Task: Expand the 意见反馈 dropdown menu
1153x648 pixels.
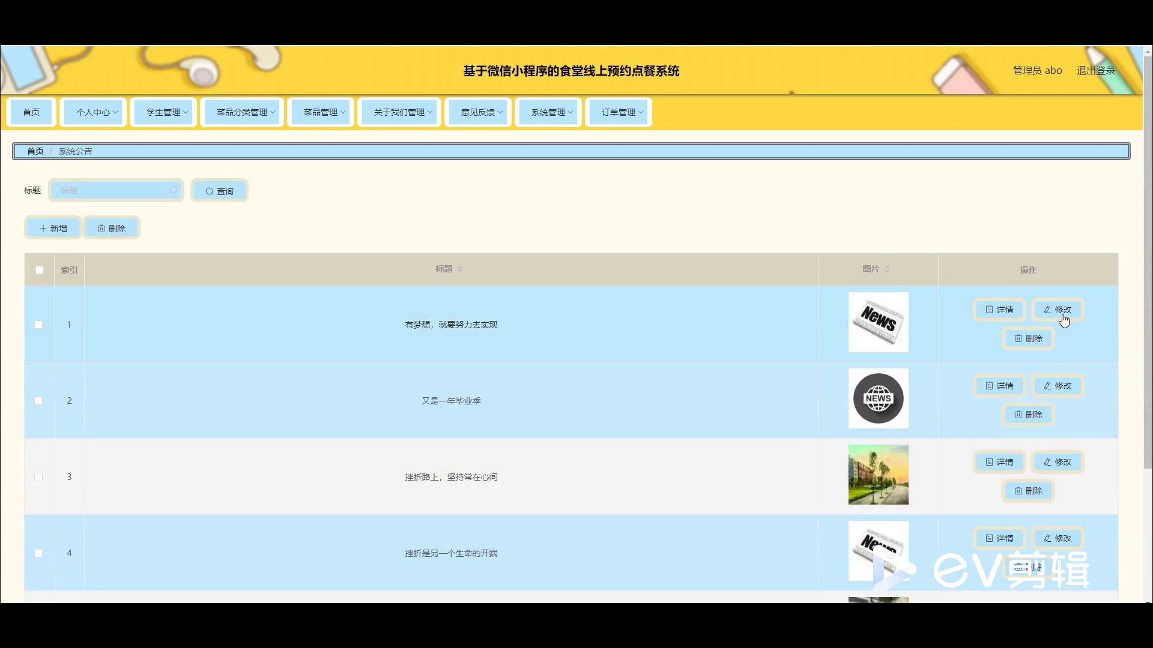Action: [x=478, y=112]
